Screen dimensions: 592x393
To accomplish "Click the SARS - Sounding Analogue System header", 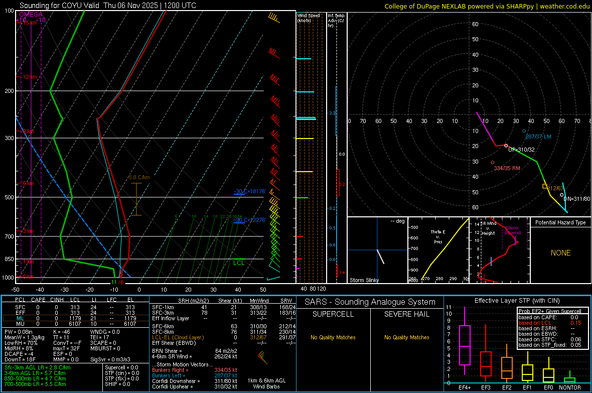I will tap(370, 302).
